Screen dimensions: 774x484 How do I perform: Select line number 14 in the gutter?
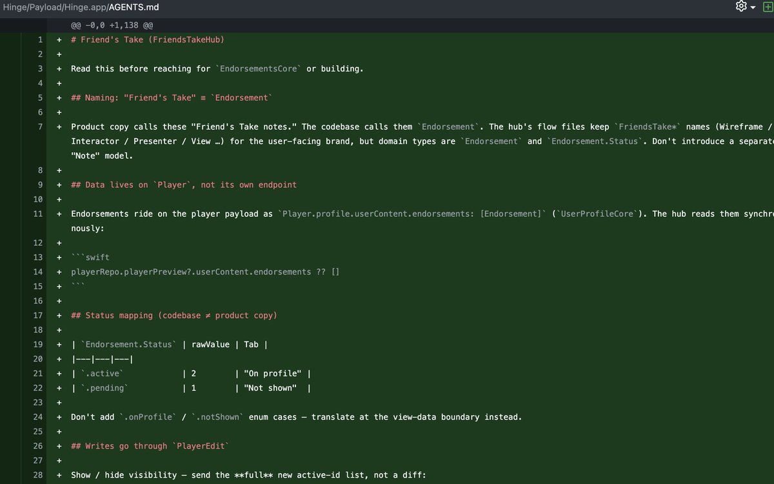pyautogui.click(x=39, y=272)
